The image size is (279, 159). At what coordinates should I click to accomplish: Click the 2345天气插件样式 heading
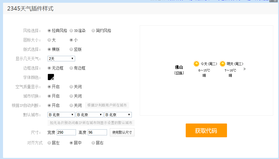coord(30,9)
